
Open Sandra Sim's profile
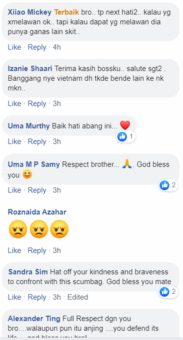point(27,272)
